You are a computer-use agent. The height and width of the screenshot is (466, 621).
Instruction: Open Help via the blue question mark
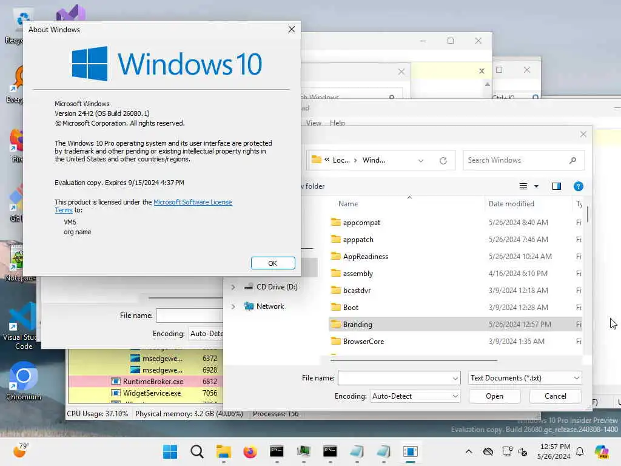point(578,186)
